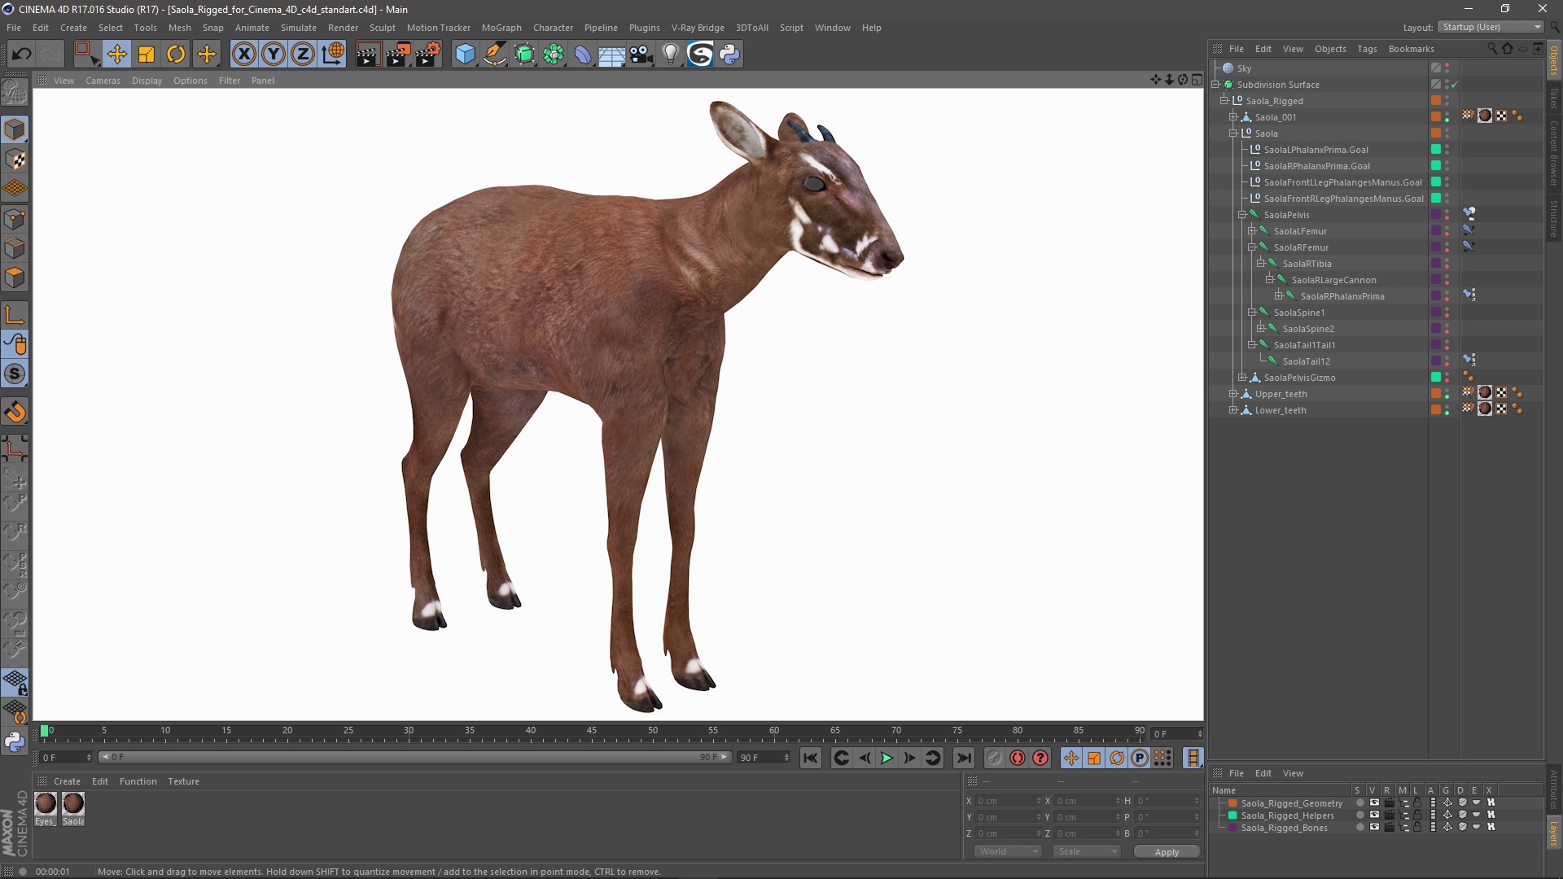Screen dimensions: 1563x879
Task: Click Saola_Rigged_Helpers layer color swatch
Action: click(x=1232, y=816)
